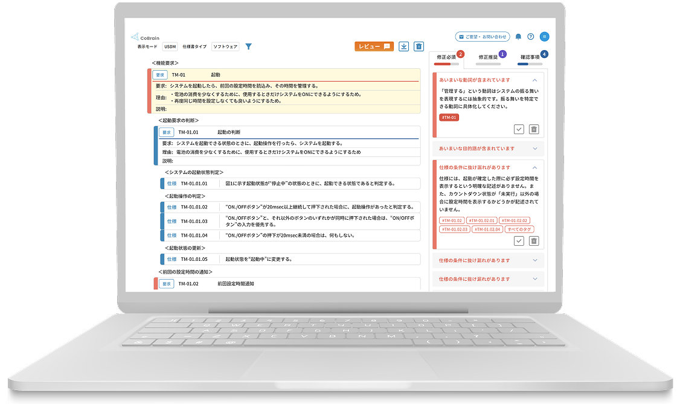Viewport: 677px width, 404px height.
Task: Open help via the question mark icon
Action: click(x=530, y=37)
